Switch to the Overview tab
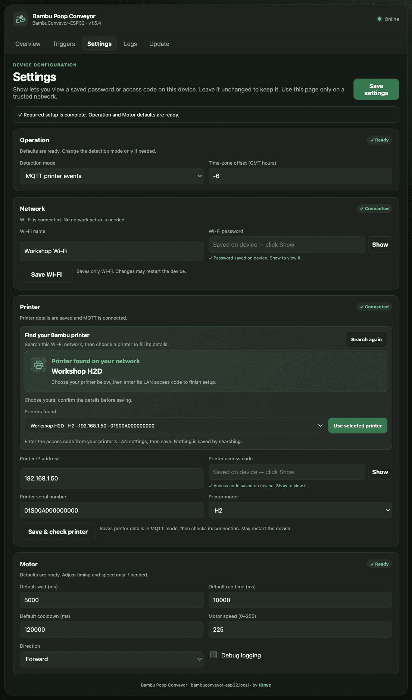The width and height of the screenshot is (412, 700). (x=28, y=44)
